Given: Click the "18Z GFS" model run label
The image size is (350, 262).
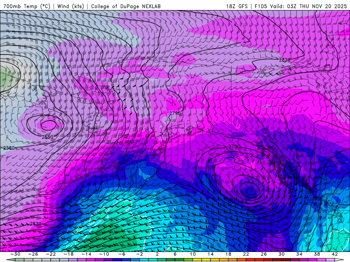Looking at the screenshot, I should [237, 6].
